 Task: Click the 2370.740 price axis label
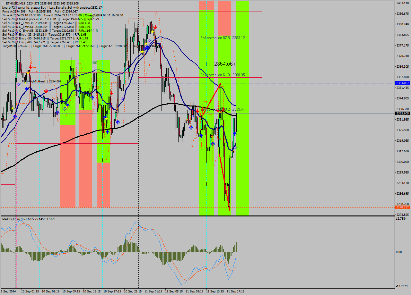tap(403, 56)
